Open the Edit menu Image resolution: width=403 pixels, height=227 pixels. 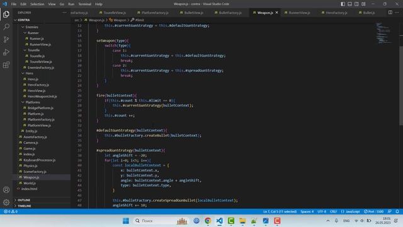pos(23,4)
